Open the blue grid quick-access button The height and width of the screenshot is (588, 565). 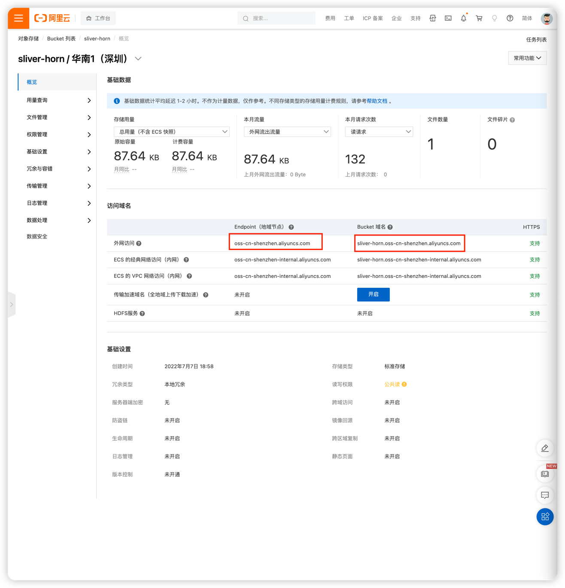tap(545, 517)
